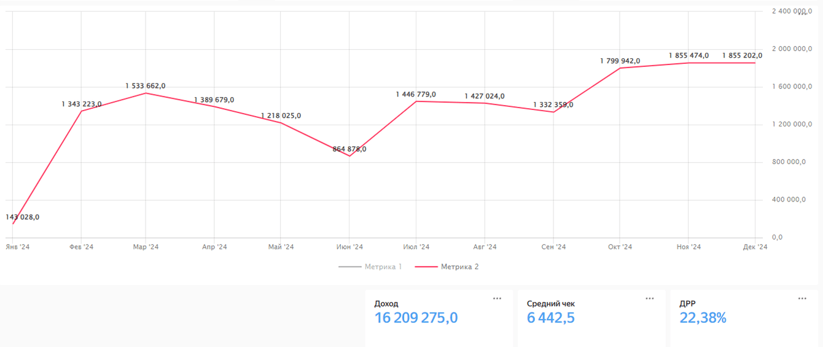The image size is (823, 347).
Task: Toggle Метрика 2 series in legend
Action: tap(447, 267)
